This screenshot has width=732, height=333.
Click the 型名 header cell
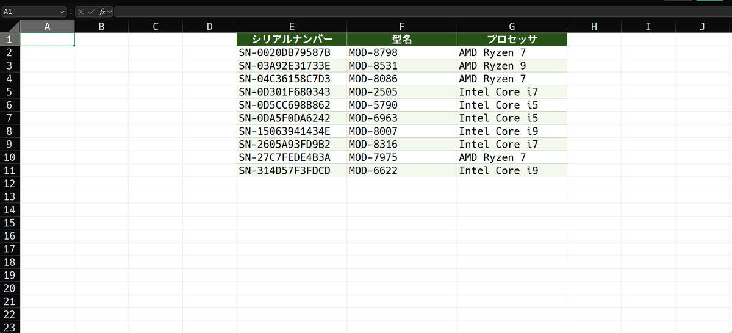[x=402, y=40]
